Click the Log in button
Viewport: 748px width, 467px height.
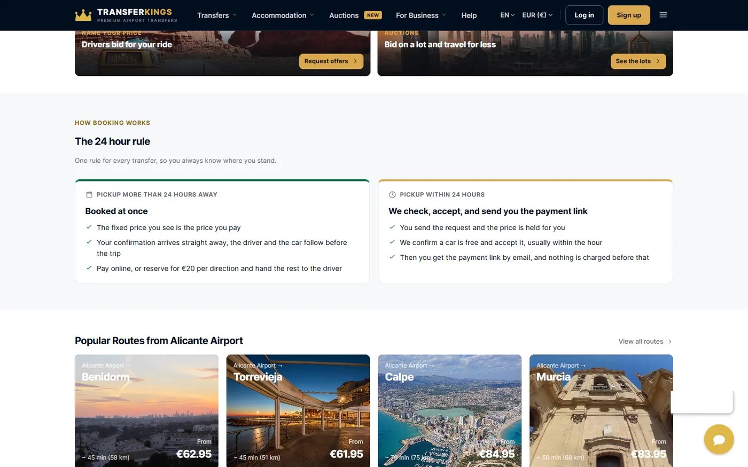click(x=584, y=15)
